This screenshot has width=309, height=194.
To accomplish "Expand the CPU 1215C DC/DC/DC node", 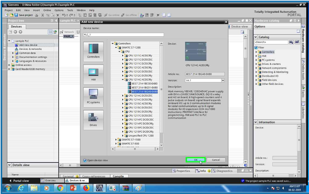I will click(123, 108).
